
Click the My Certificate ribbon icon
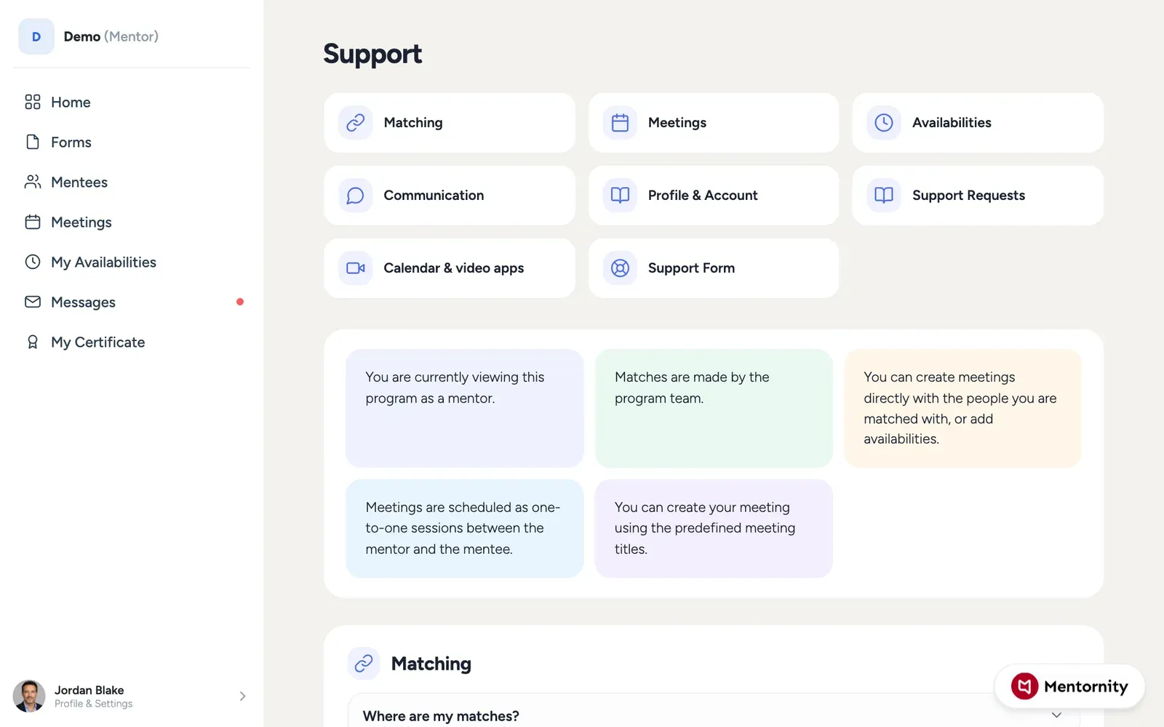coord(33,342)
